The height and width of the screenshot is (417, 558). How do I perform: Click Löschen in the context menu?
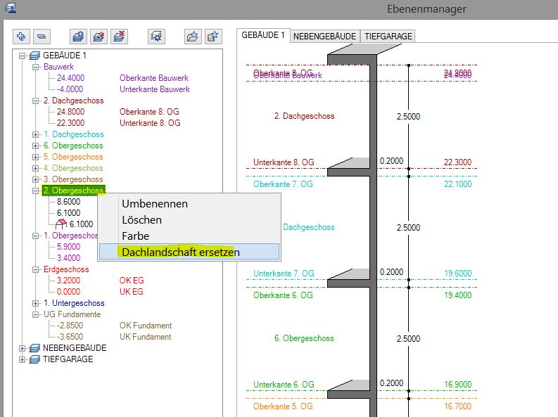141,220
